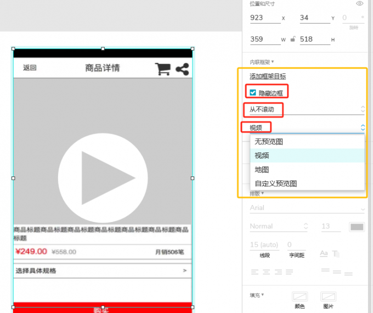The width and height of the screenshot is (373, 313).
Task: Click the right-middle selection handle
Action: [193, 178]
